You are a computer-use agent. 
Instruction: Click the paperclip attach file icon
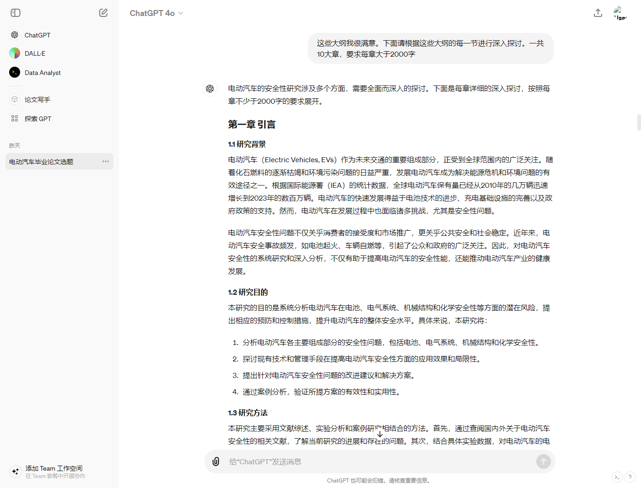216,461
